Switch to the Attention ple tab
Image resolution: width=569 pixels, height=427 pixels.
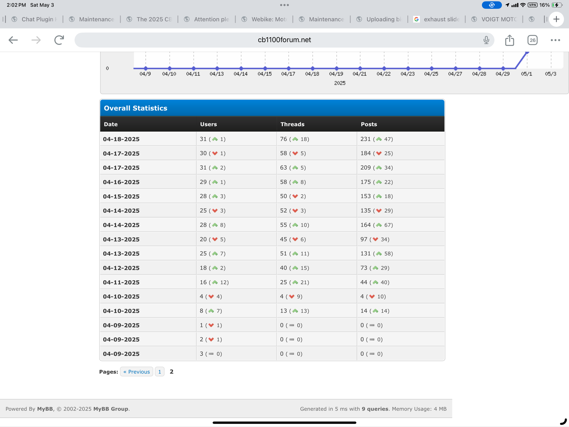click(x=206, y=19)
